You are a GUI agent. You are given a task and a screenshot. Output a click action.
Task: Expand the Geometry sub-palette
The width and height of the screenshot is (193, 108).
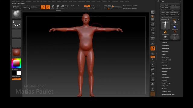(165, 45)
